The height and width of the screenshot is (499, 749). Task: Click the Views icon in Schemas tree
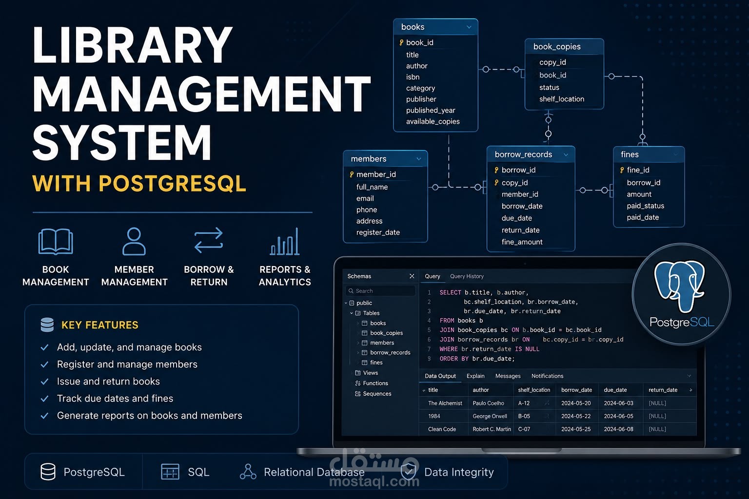(x=358, y=373)
